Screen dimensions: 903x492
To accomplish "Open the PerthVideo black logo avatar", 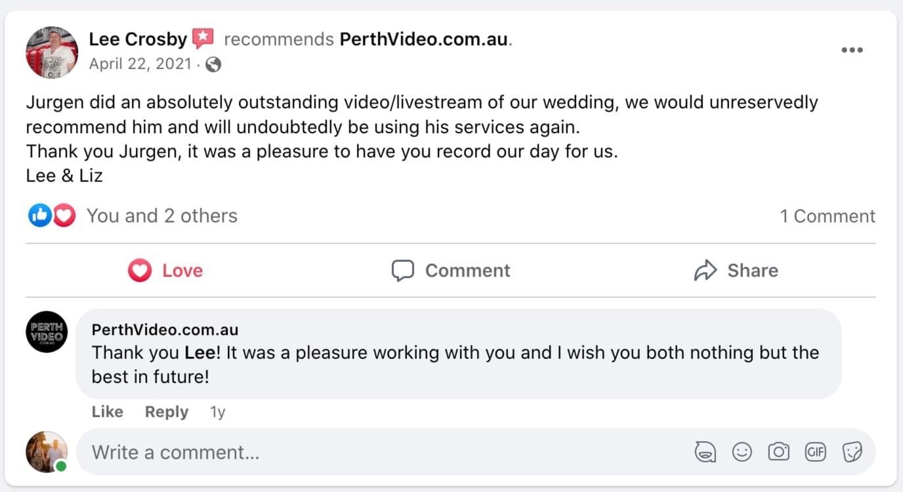I will point(47,332).
